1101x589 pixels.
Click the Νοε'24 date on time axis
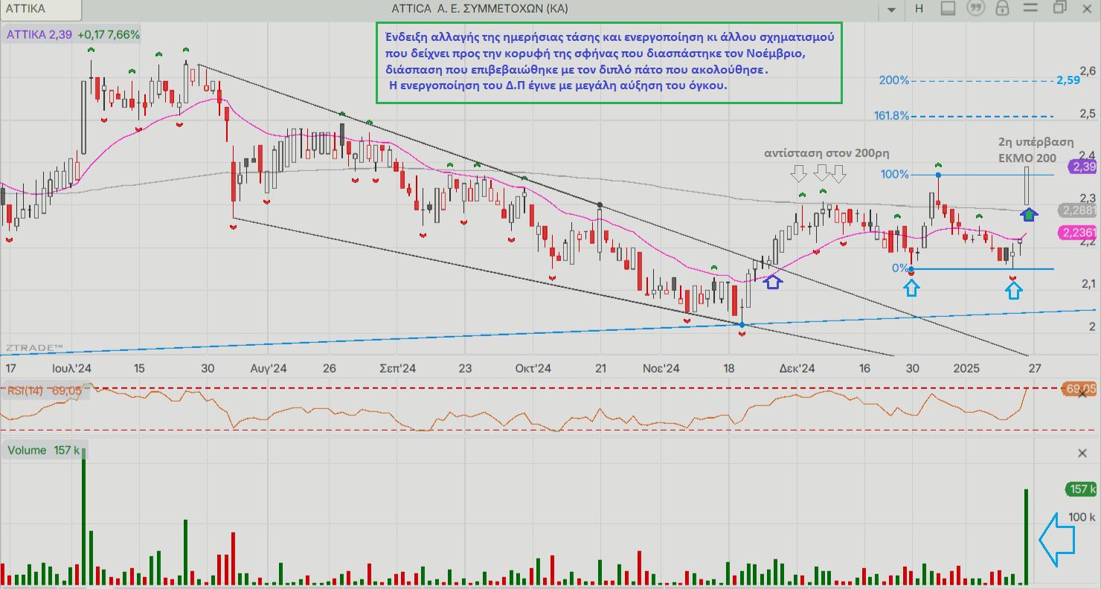tap(661, 368)
